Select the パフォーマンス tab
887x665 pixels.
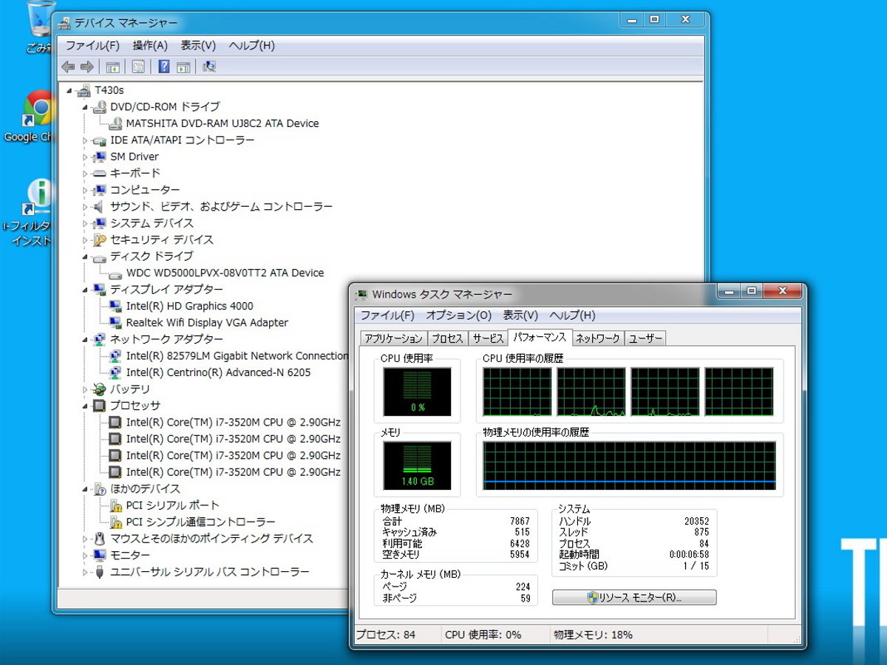540,338
